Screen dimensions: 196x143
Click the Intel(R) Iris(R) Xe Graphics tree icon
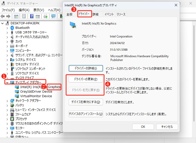click(17, 87)
